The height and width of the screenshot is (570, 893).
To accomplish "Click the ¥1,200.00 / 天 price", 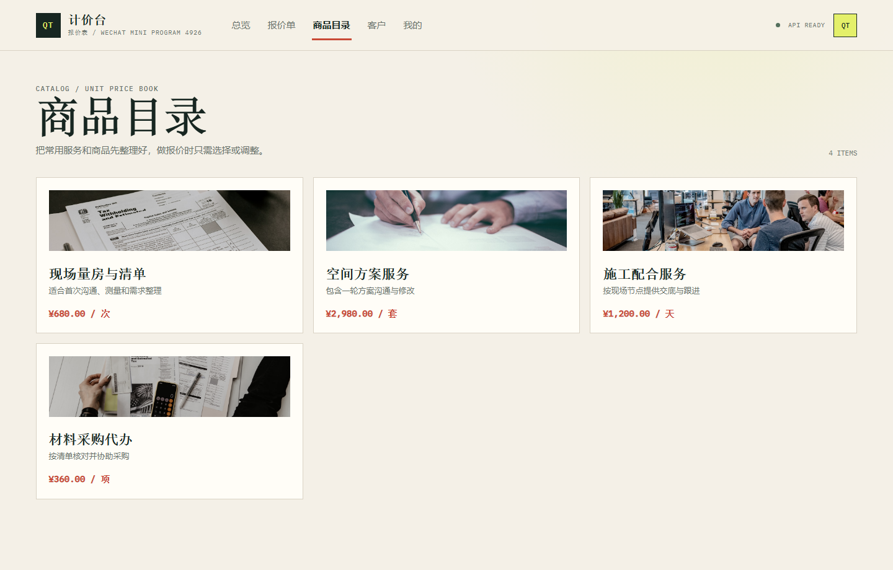I will [639, 313].
